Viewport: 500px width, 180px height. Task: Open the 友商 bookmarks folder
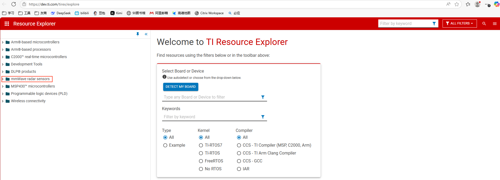tap(41, 13)
